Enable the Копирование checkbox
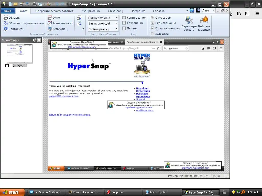This screenshot has width=262, height=196. pyautogui.click(x=124, y=18)
